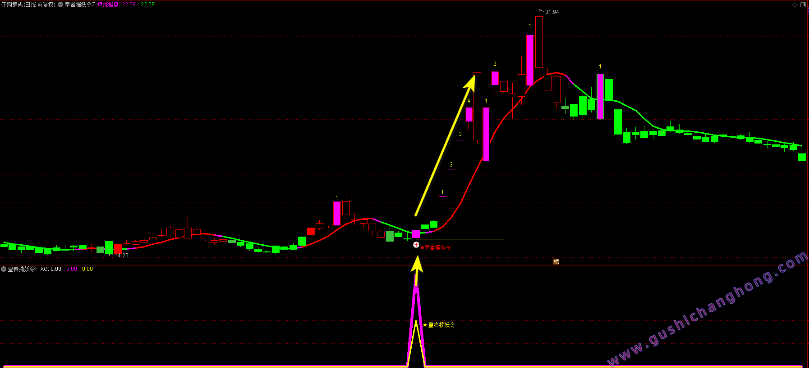Image resolution: width=809 pixels, height=368 pixels.
Task: Click the 31.94 high price label
Action: [552, 12]
